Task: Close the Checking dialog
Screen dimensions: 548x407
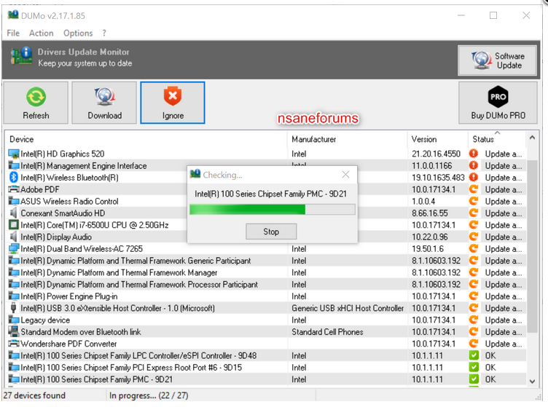Action: (345, 175)
